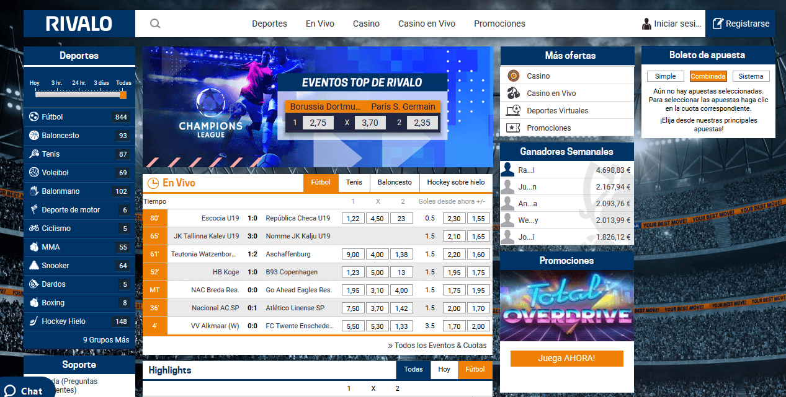Bet 2,75 on Borussia Dortmund win
786x397 pixels.
coord(318,123)
